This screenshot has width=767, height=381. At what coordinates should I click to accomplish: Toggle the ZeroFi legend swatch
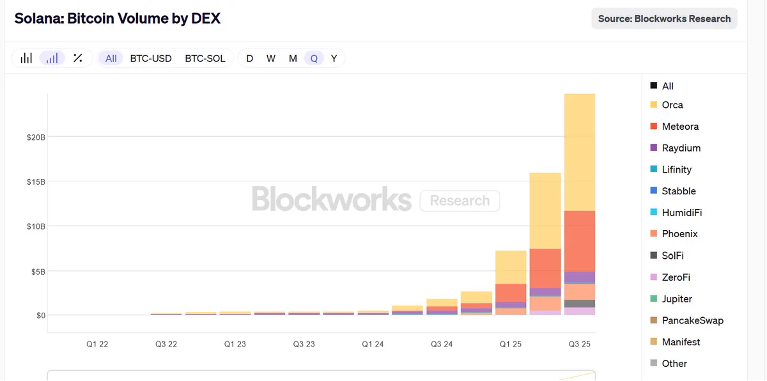[653, 277]
